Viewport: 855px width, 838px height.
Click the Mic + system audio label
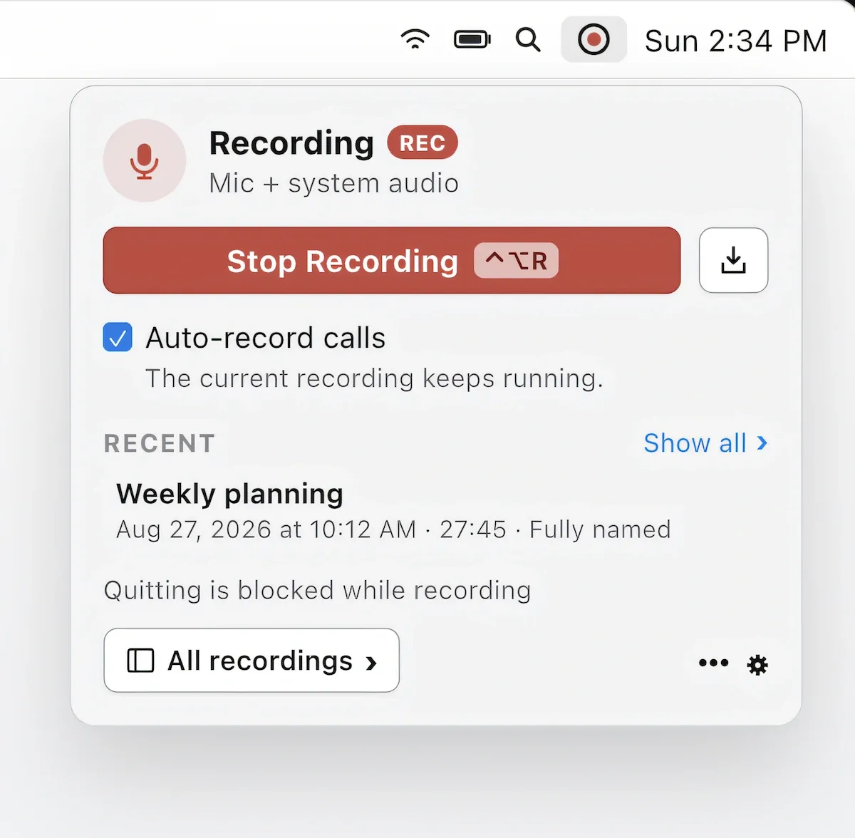tap(333, 183)
